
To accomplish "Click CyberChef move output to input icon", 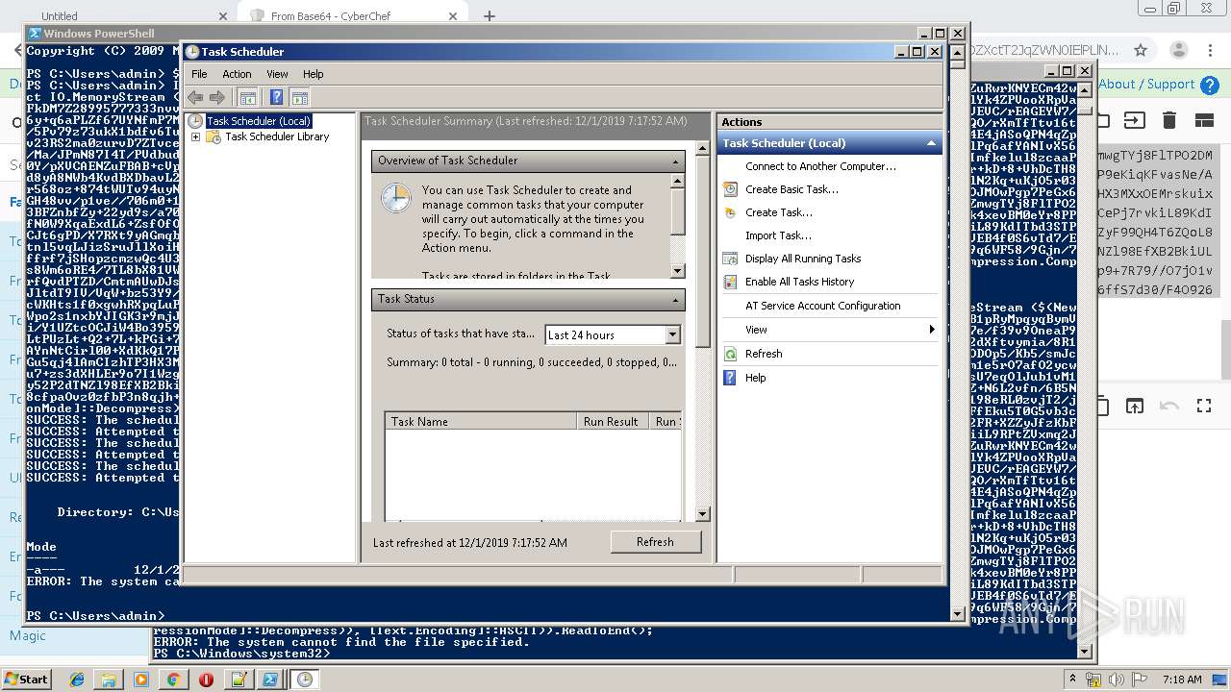I will click(x=1135, y=407).
